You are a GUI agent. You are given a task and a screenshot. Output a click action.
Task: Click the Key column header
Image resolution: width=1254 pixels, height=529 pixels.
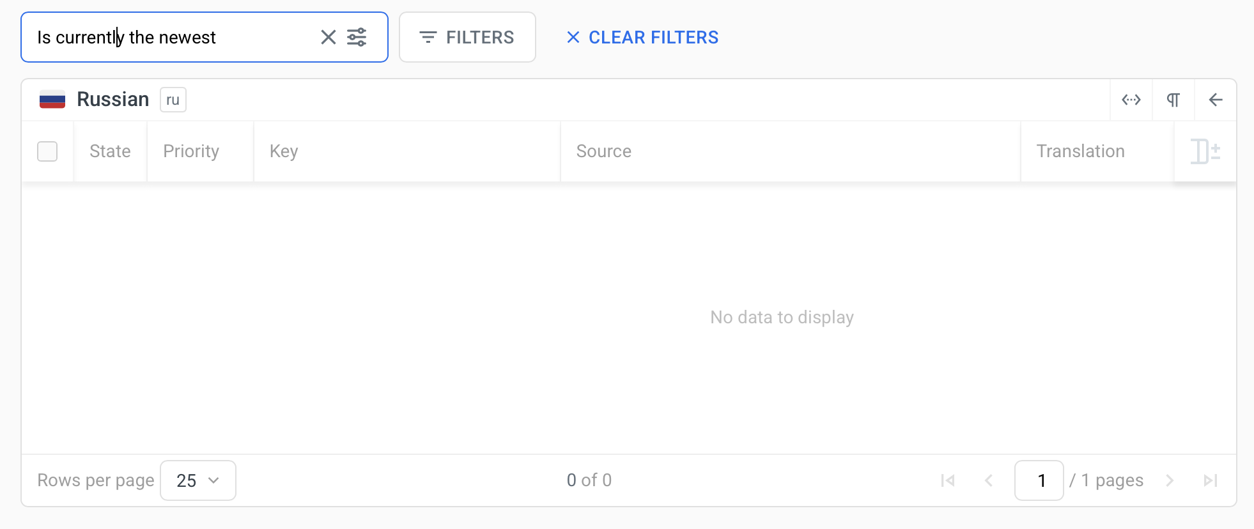pos(284,151)
